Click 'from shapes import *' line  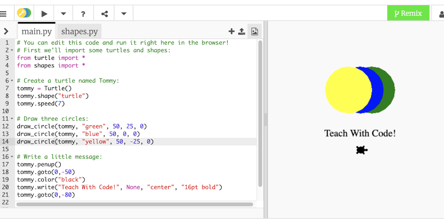(x=51, y=65)
